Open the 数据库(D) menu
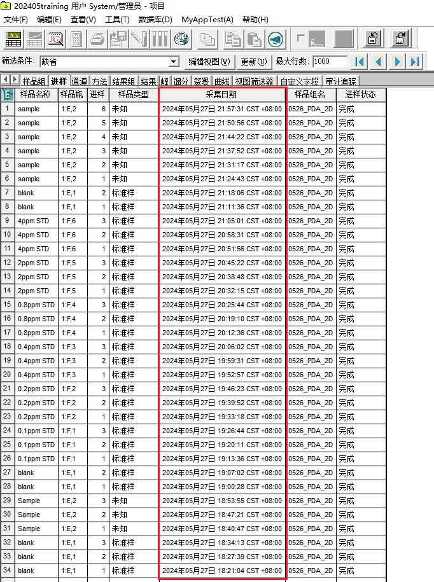 (155, 20)
